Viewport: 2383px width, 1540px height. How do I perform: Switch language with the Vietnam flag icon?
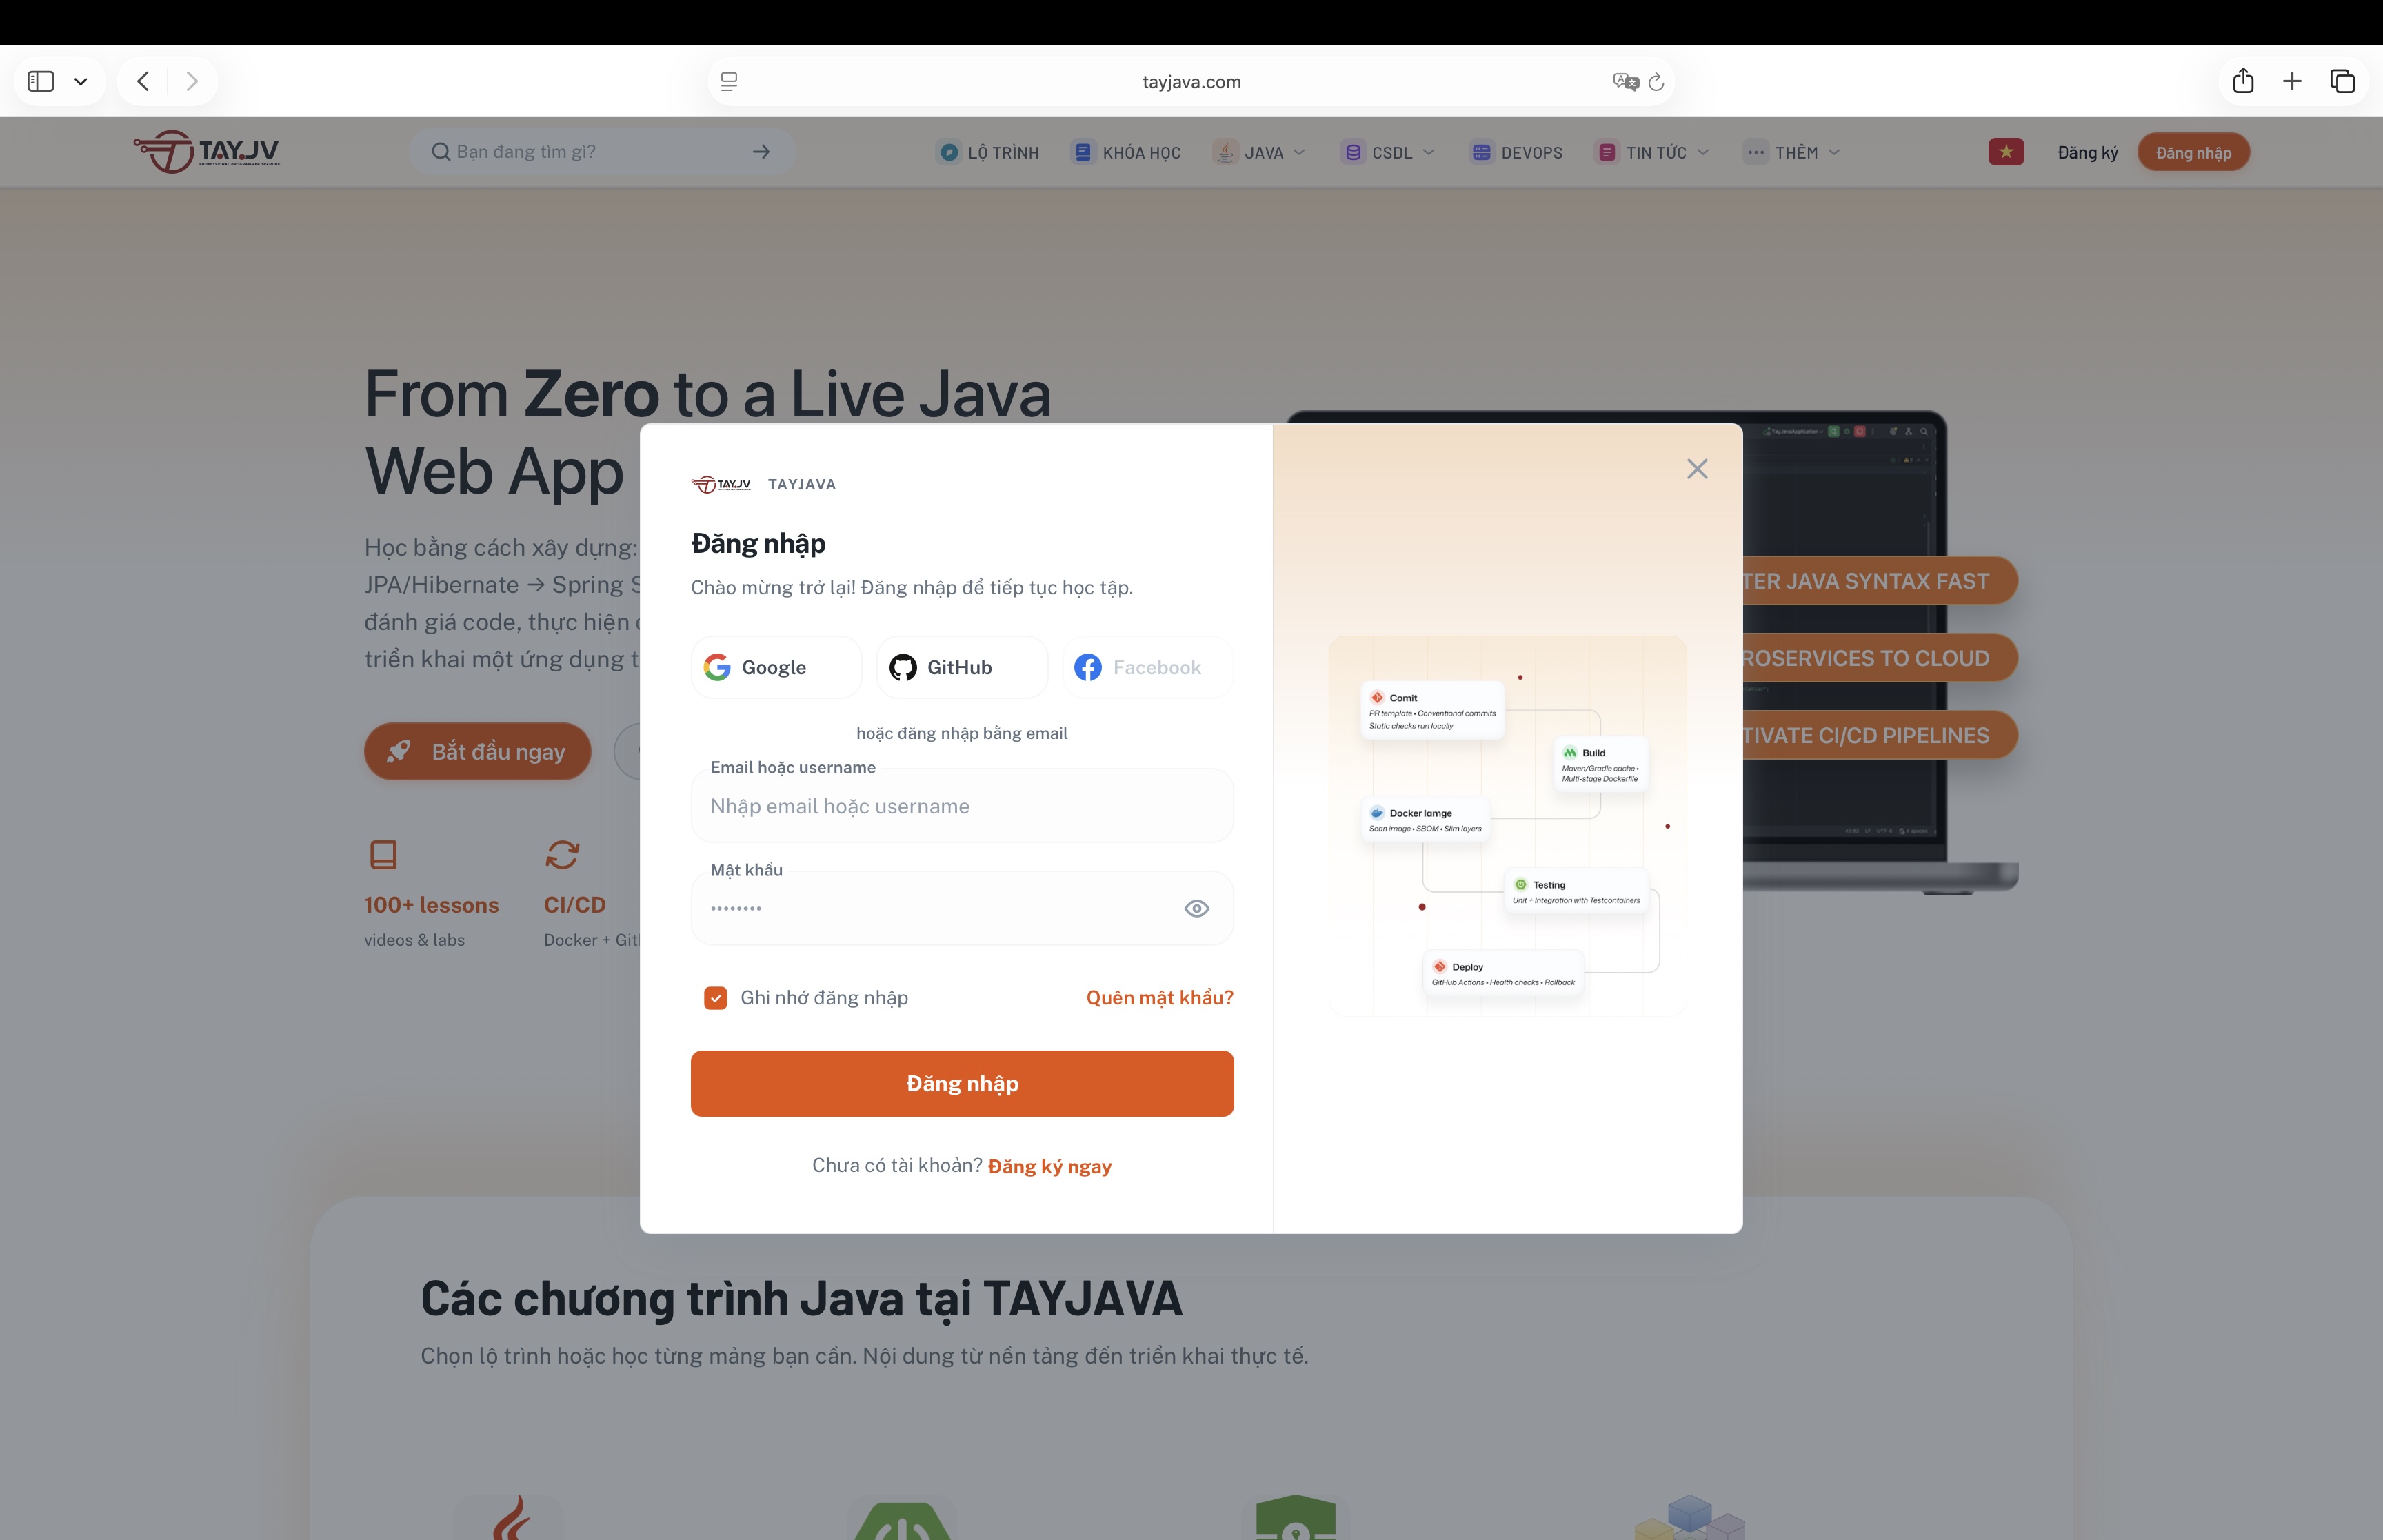2006,152
